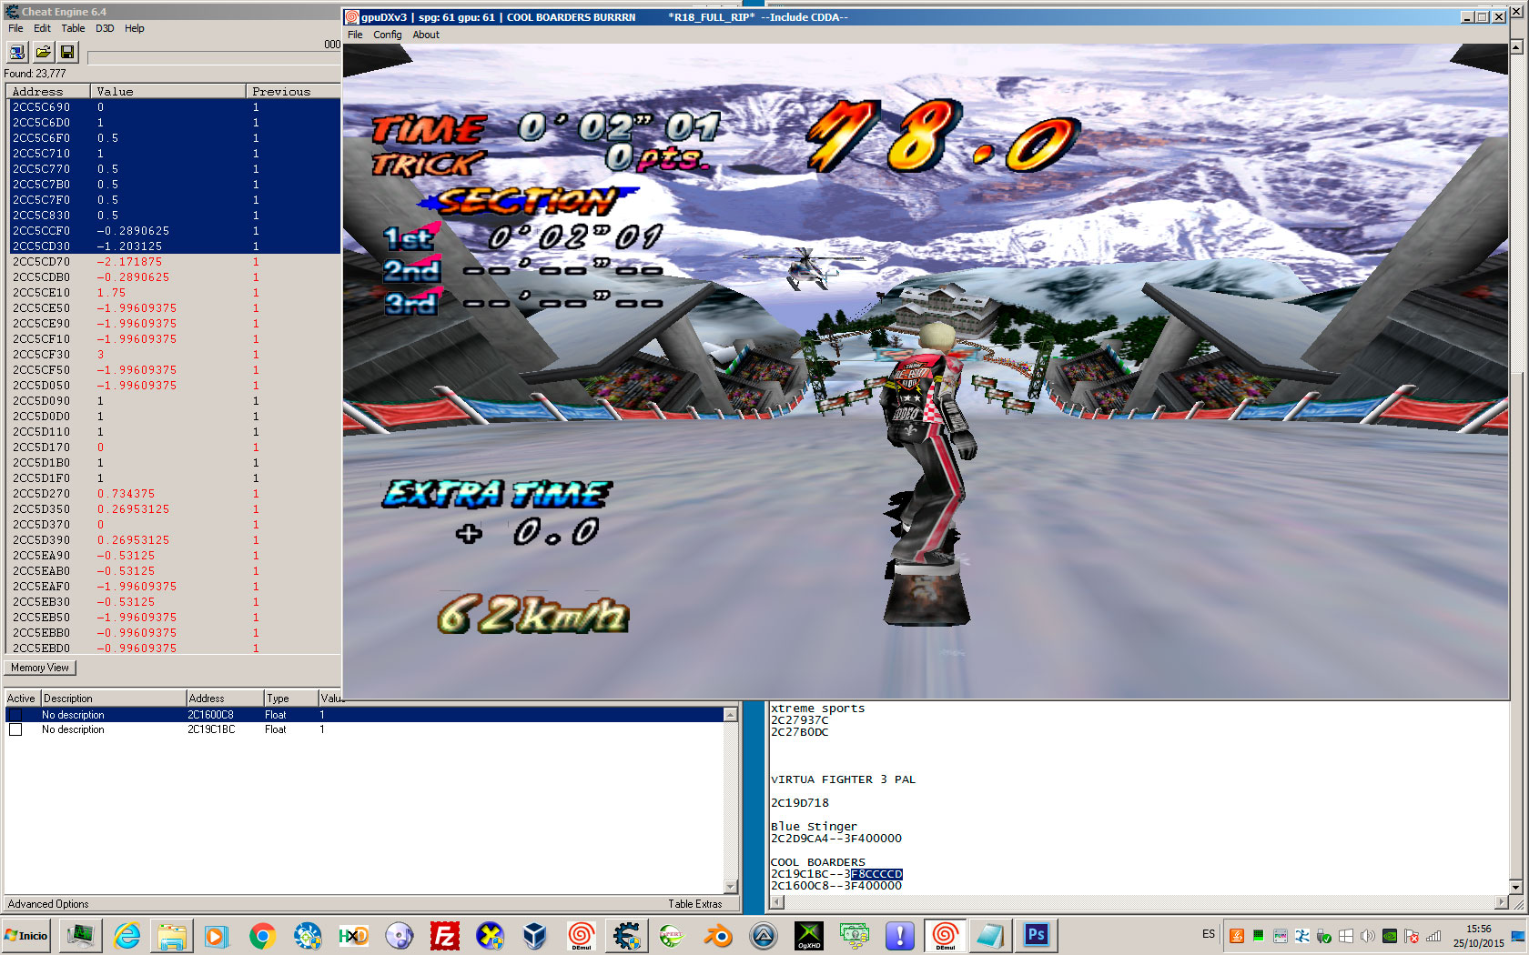Click scroll down arrow of address table

pyautogui.click(x=730, y=886)
